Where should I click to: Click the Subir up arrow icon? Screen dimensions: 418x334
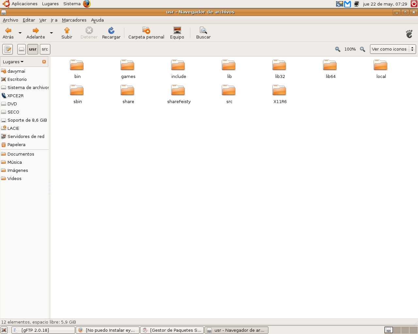pyautogui.click(x=67, y=31)
